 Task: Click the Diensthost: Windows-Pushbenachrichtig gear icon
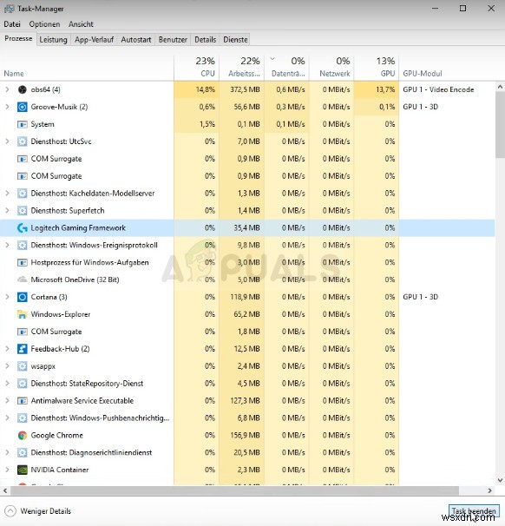(x=23, y=418)
